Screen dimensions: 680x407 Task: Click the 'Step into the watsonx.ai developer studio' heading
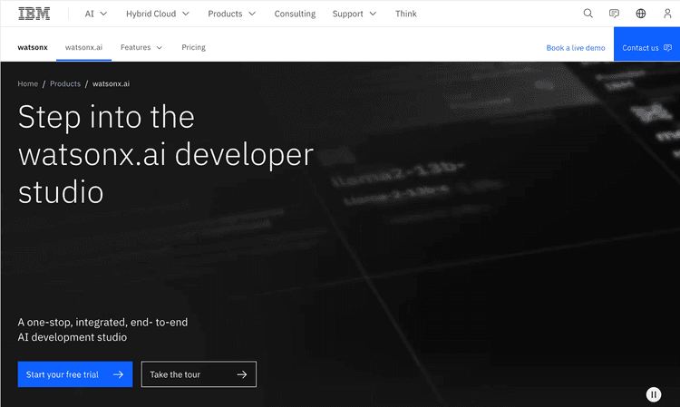pos(166,154)
